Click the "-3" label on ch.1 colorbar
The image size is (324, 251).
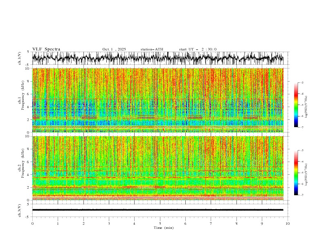[302, 82]
